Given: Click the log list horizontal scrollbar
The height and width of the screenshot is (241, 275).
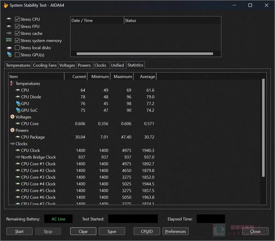Looking at the screenshot, I should coord(144,54).
